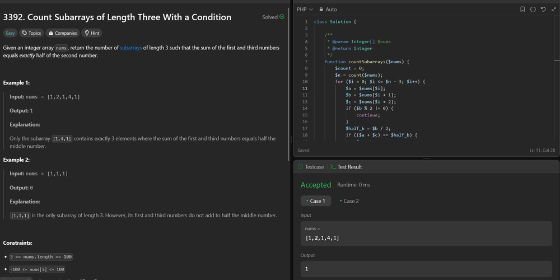Image resolution: width=560 pixels, height=280 pixels.
Task: Select the Case 1 tab
Action: 316,201
